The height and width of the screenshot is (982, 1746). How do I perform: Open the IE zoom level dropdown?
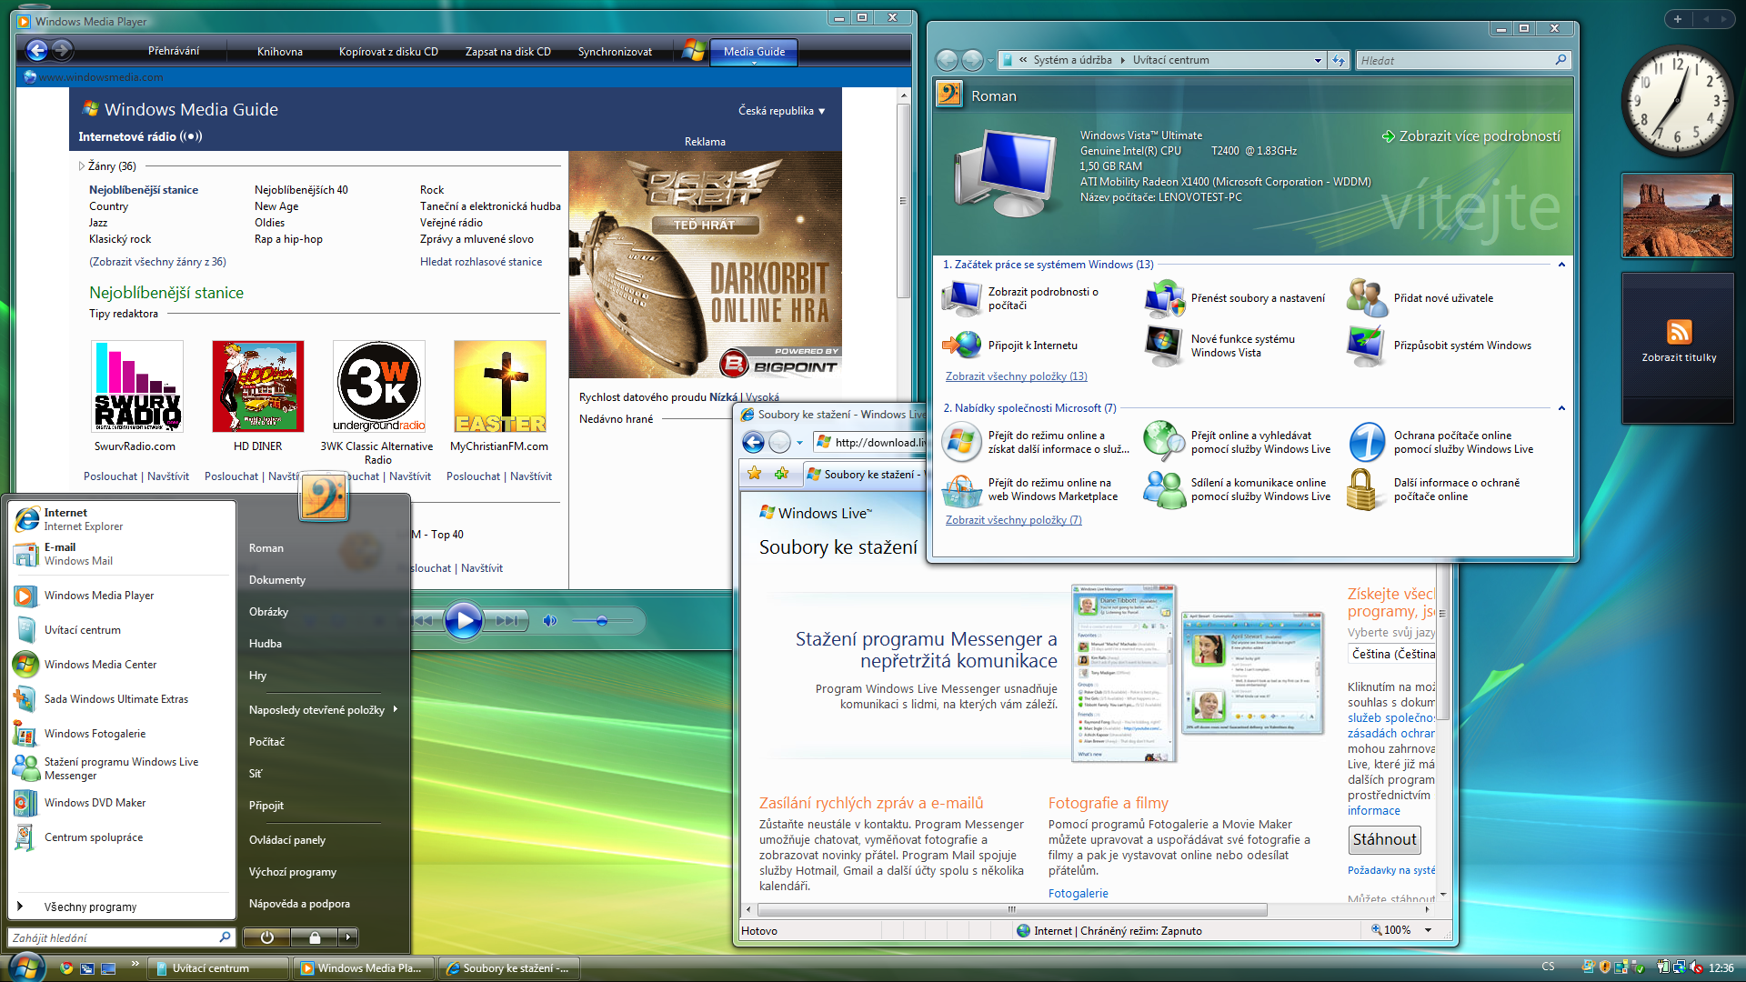[1428, 930]
